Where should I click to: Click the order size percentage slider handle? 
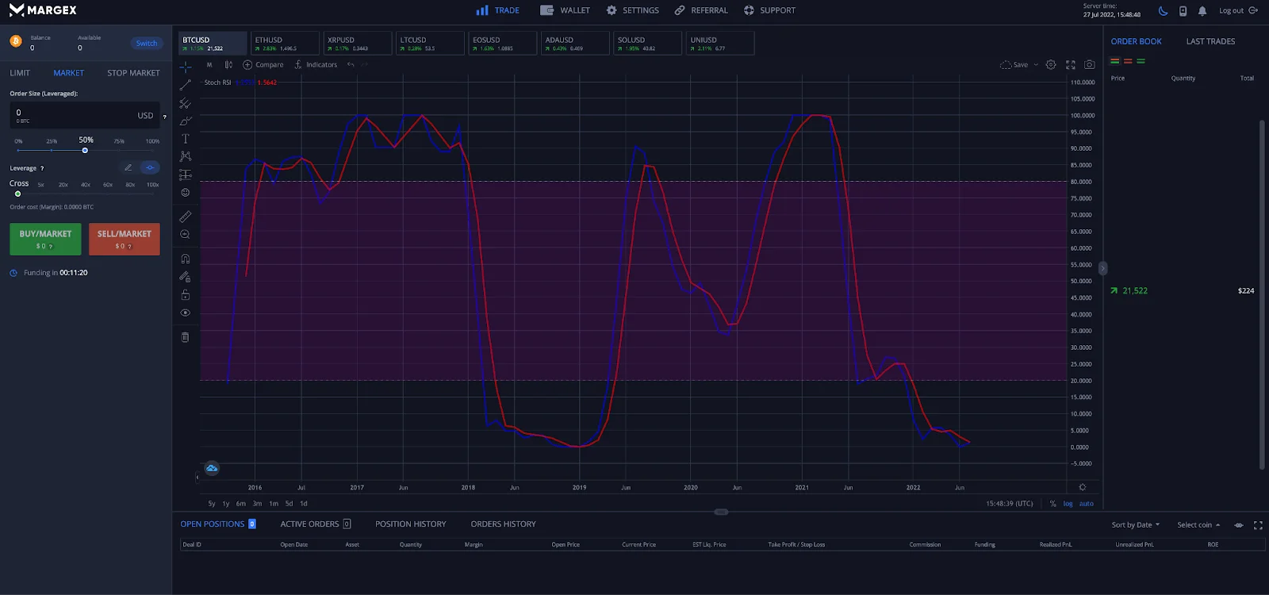tap(85, 151)
